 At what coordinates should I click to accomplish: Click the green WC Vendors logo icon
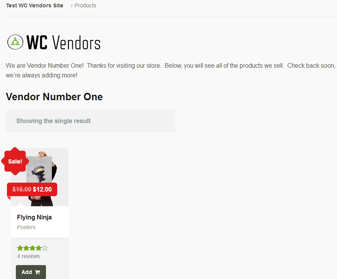(x=15, y=42)
